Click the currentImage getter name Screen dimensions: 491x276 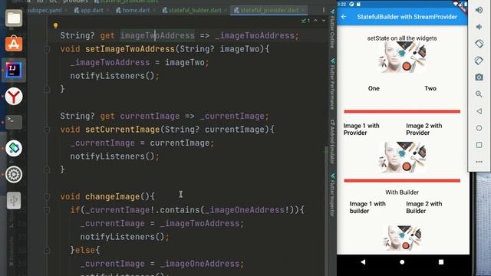[150, 116]
